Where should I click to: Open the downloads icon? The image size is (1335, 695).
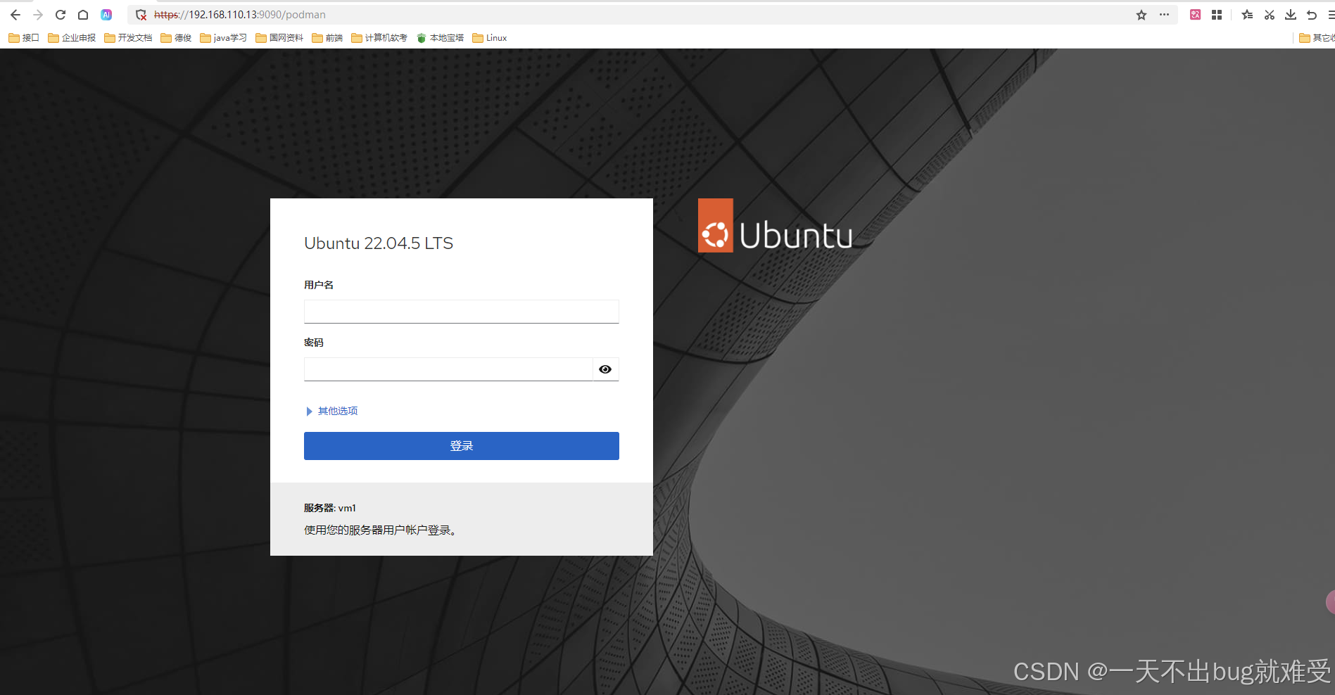click(1291, 14)
